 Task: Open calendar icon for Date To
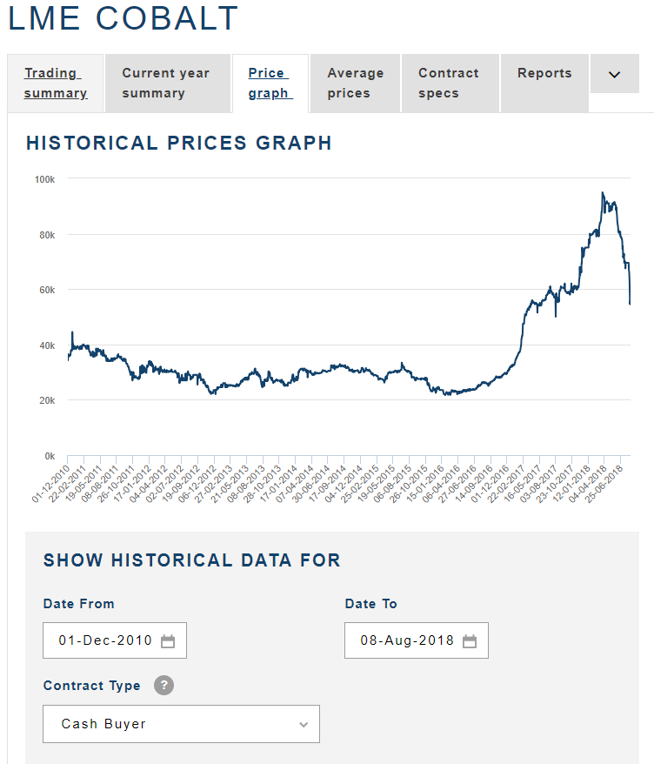point(470,641)
